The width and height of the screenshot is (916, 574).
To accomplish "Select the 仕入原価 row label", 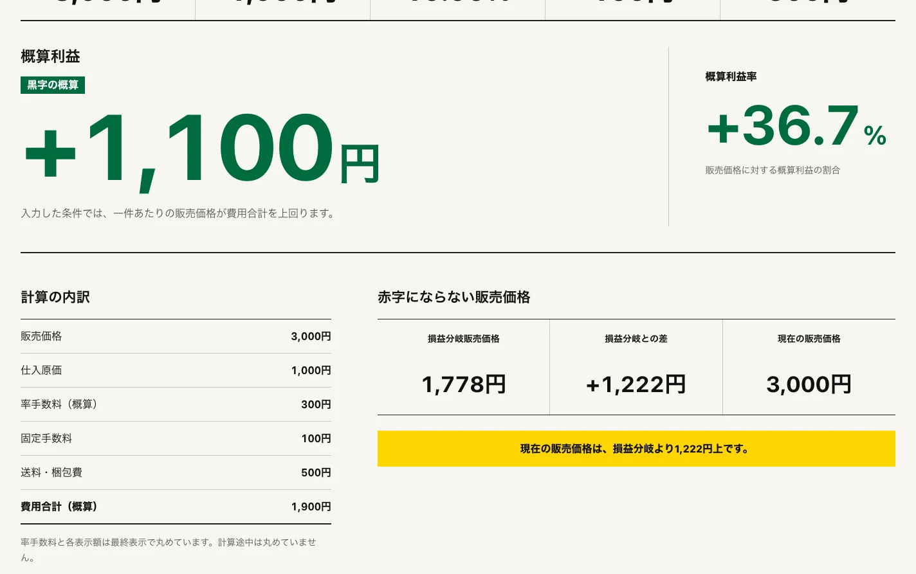I will (x=41, y=370).
